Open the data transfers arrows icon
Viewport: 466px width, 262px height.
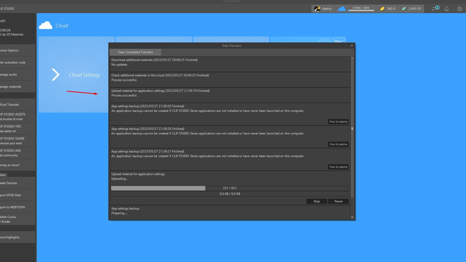(x=435, y=9)
